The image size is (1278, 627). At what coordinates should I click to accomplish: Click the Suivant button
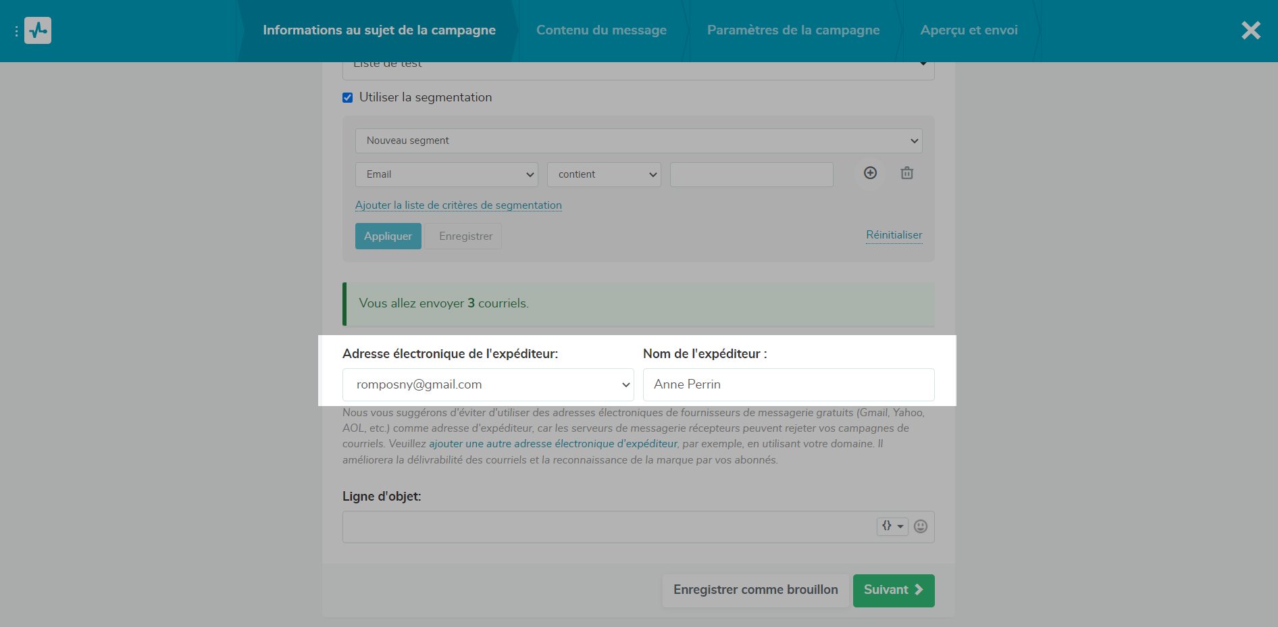click(x=894, y=591)
